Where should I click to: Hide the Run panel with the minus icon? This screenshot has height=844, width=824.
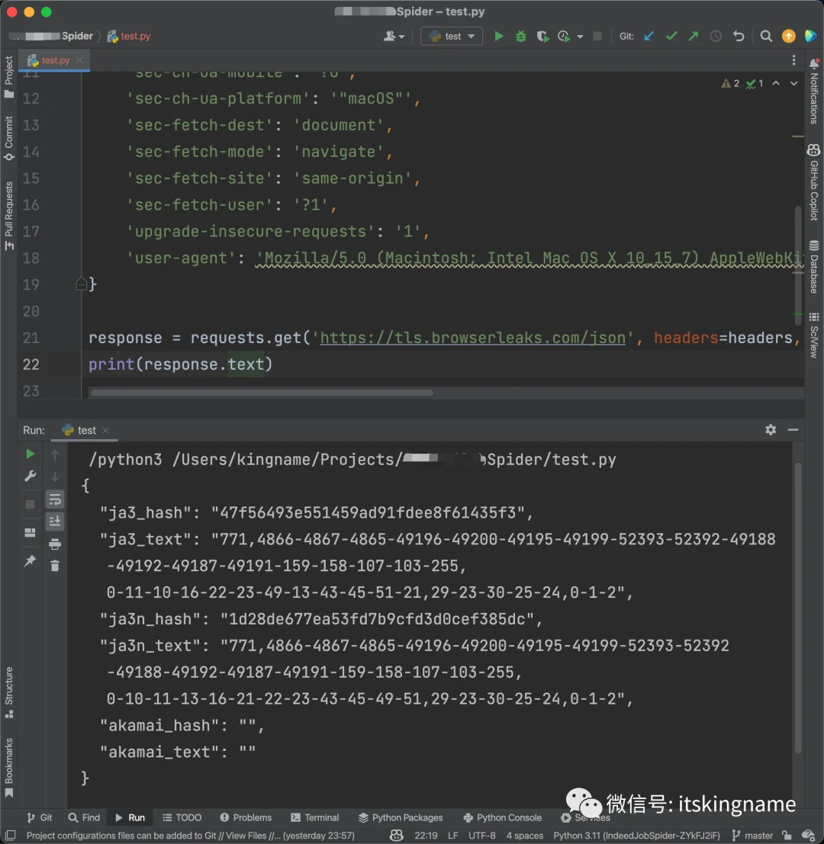(x=793, y=429)
